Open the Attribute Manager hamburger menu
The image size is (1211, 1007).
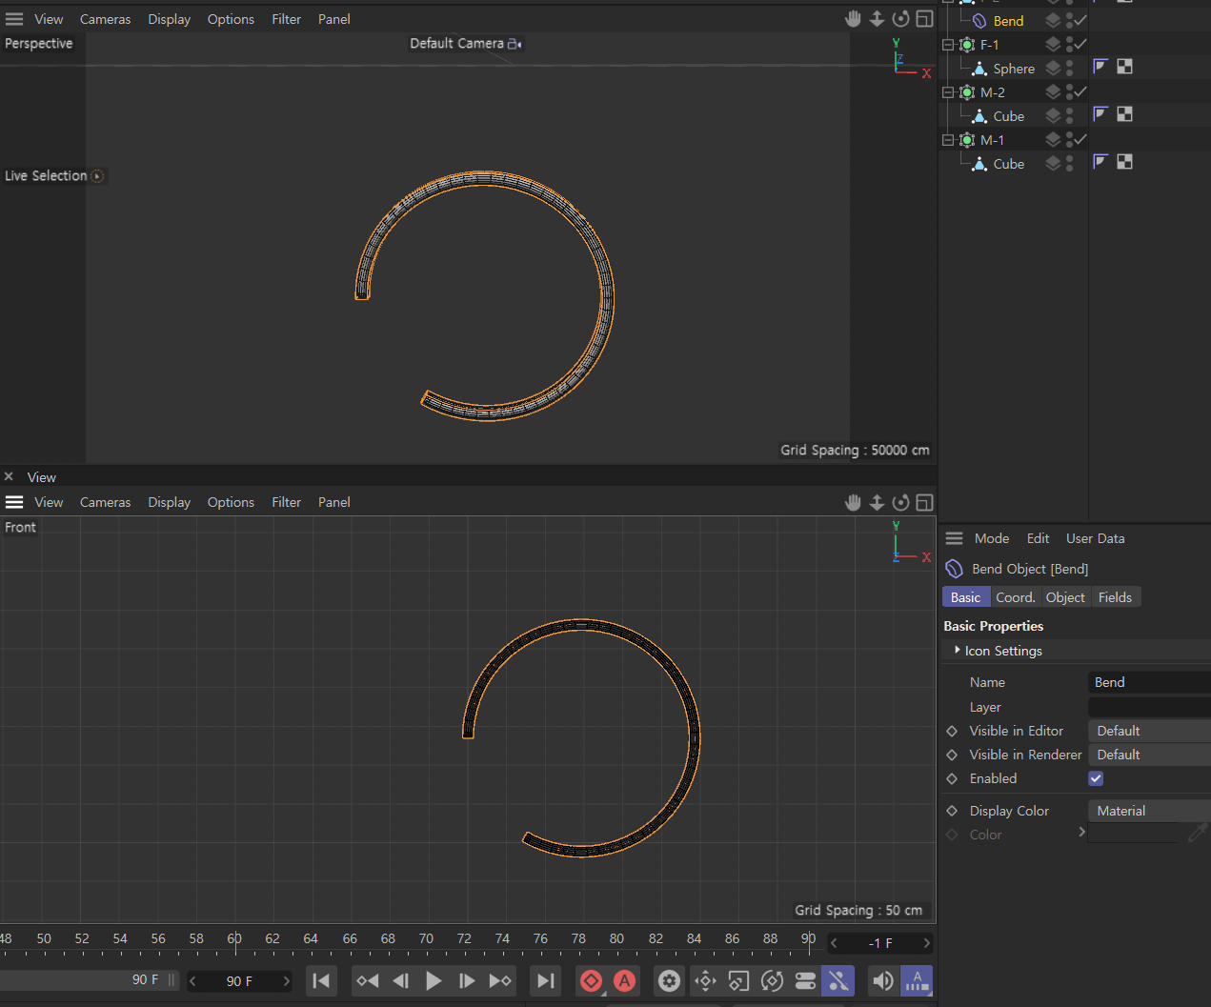click(954, 538)
